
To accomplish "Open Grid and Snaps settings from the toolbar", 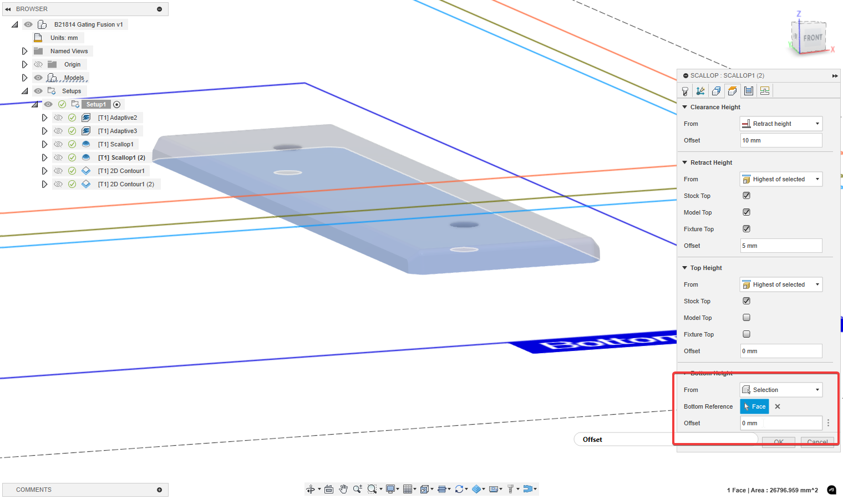I will pos(409,489).
